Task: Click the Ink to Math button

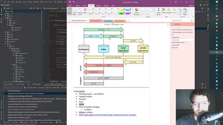Action: point(185,11)
